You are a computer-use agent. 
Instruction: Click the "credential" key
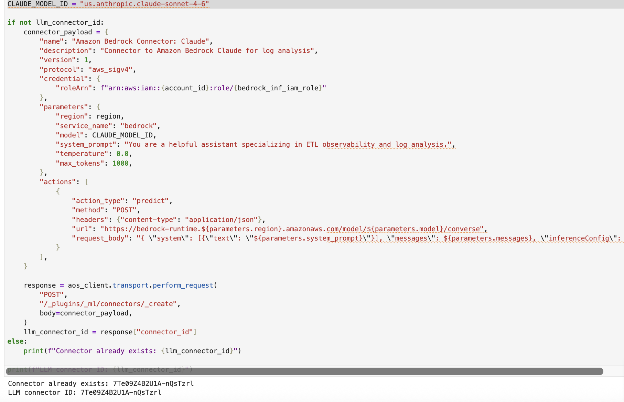pos(64,79)
